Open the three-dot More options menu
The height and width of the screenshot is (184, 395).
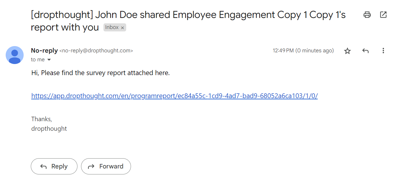[383, 51]
